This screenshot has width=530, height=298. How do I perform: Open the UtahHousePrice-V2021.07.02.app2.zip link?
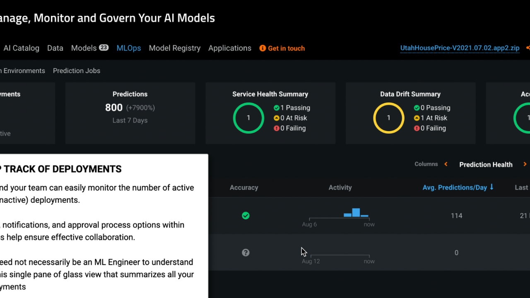pyautogui.click(x=460, y=48)
